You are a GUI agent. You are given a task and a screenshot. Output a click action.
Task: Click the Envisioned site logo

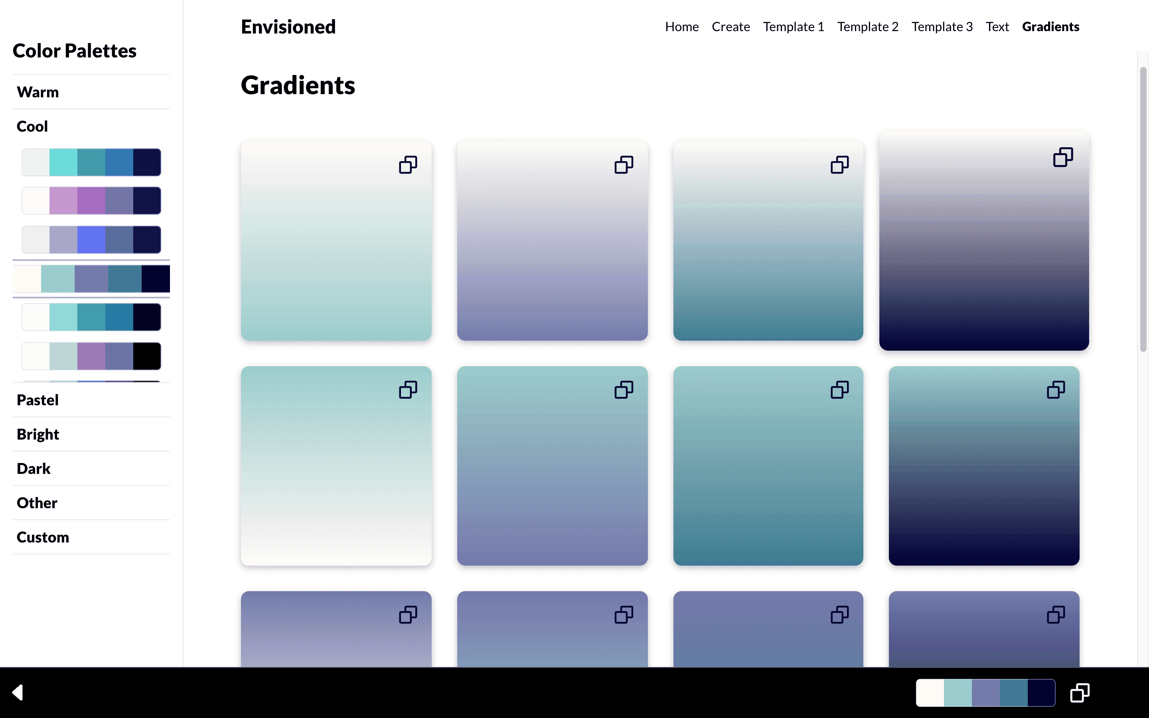pos(288,27)
